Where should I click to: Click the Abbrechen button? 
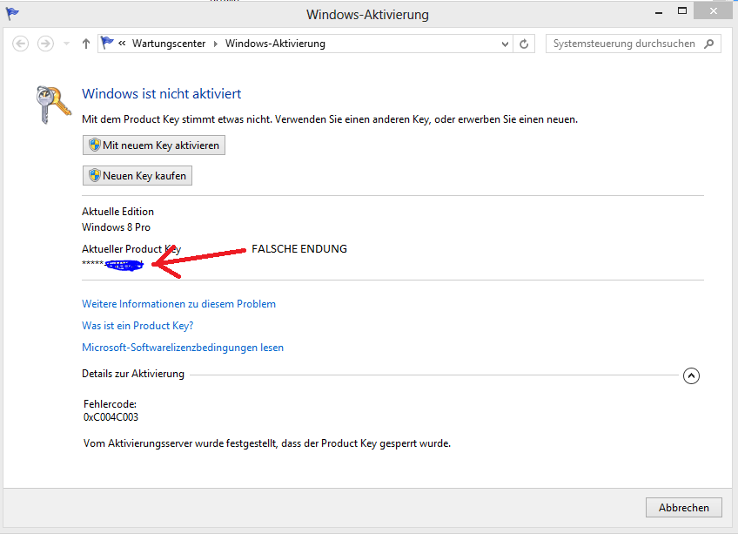click(683, 508)
